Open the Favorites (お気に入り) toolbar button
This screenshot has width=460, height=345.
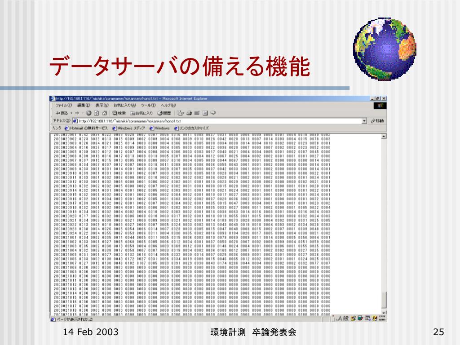[x=142, y=113]
